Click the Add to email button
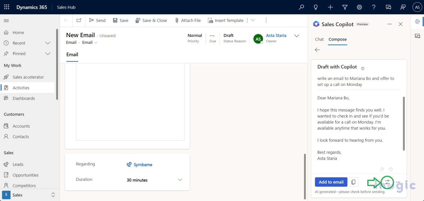The height and width of the screenshot is (201, 424). pyautogui.click(x=331, y=182)
